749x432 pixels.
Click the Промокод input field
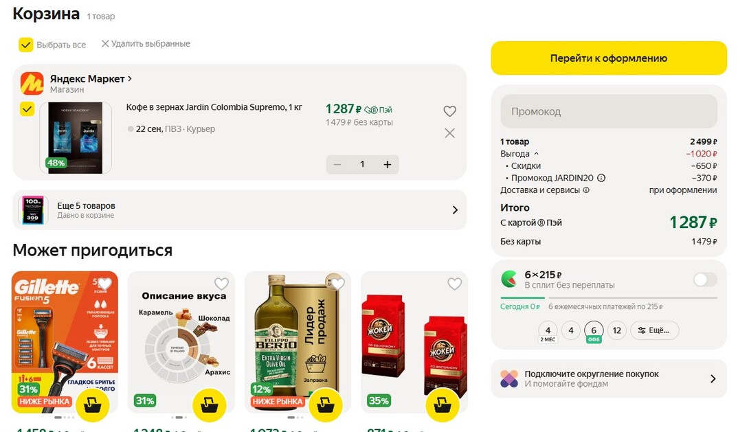click(x=609, y=111)
